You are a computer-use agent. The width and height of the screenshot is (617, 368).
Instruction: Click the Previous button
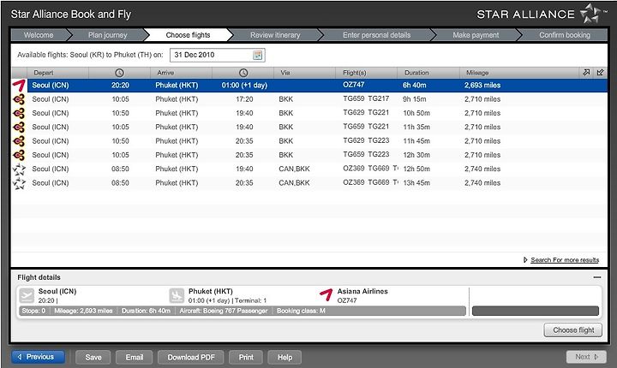click(x=39, y=357)
